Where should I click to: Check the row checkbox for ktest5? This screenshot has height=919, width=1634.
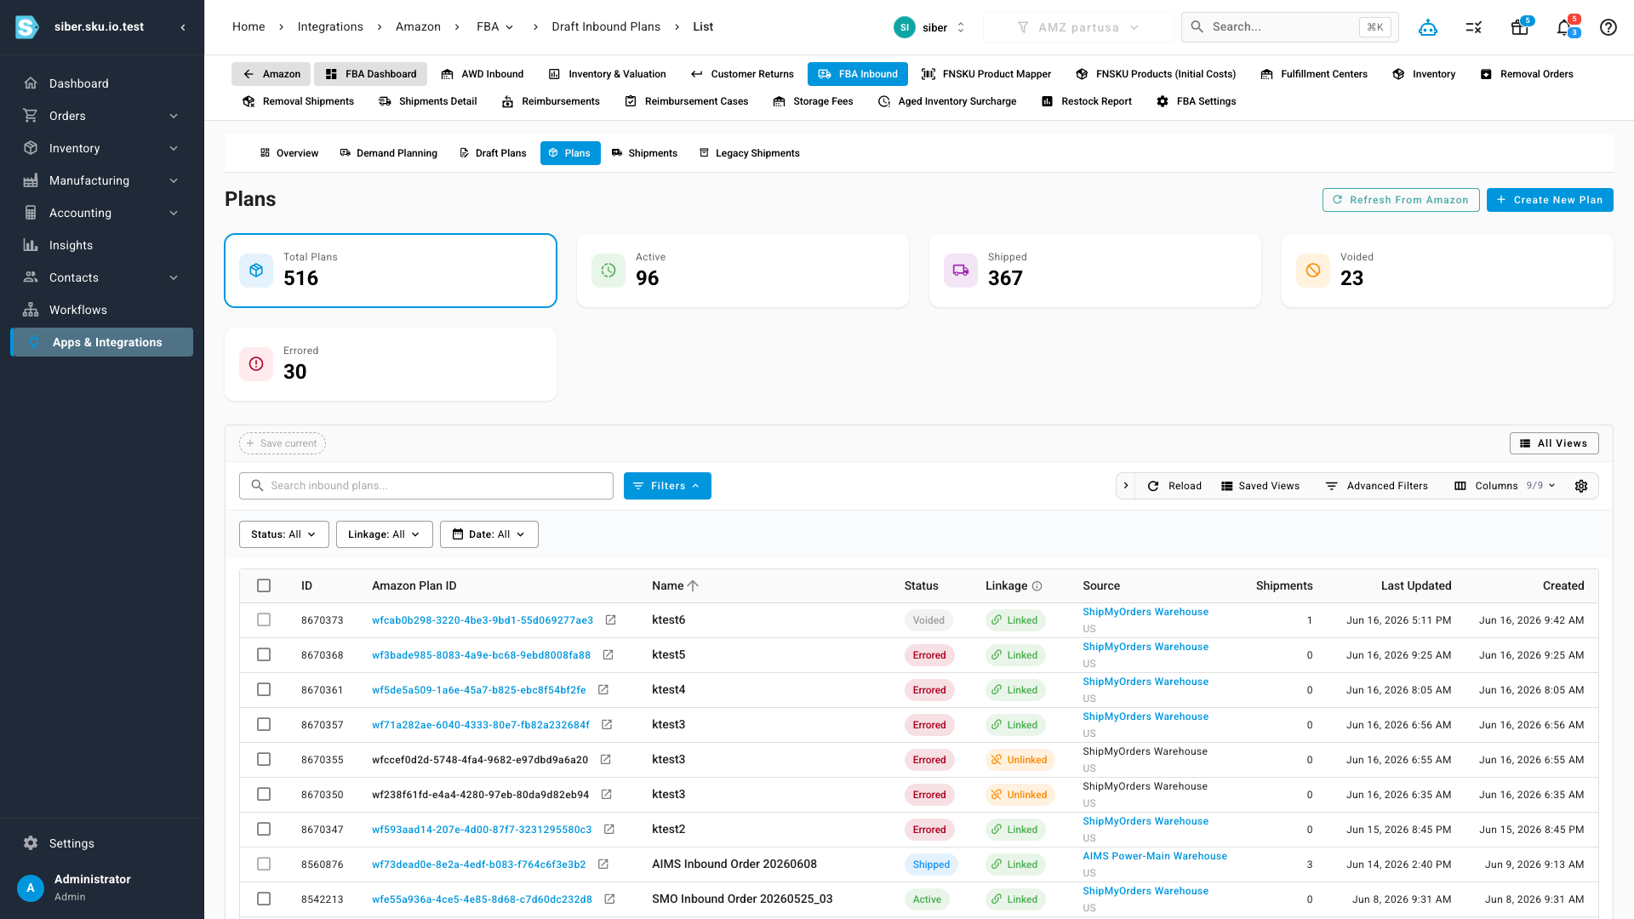264,655
